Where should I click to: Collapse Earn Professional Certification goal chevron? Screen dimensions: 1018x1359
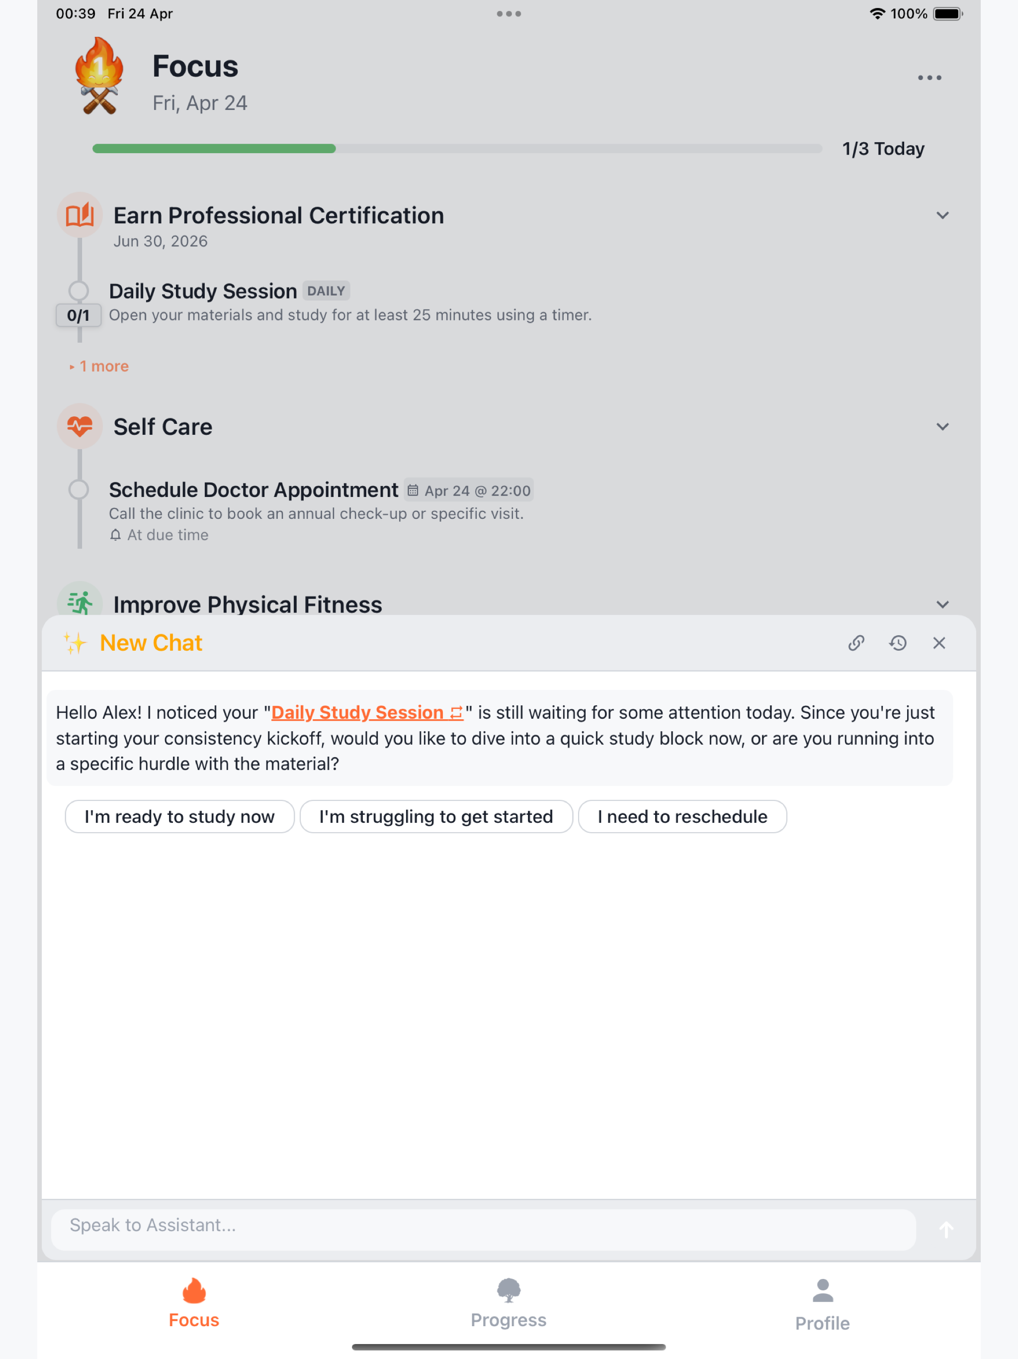tap(942, 216)
